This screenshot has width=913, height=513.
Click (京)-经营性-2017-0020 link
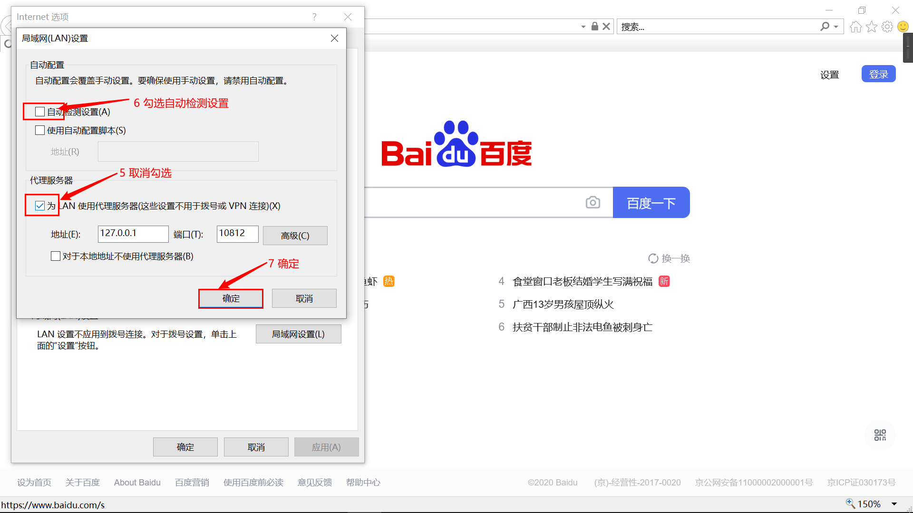(x=638, y=483)
